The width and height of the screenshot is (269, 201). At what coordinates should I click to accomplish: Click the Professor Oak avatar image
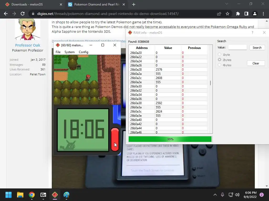click(x=28, y=29)
